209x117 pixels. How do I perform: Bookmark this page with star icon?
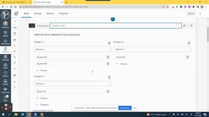point(168,7)
